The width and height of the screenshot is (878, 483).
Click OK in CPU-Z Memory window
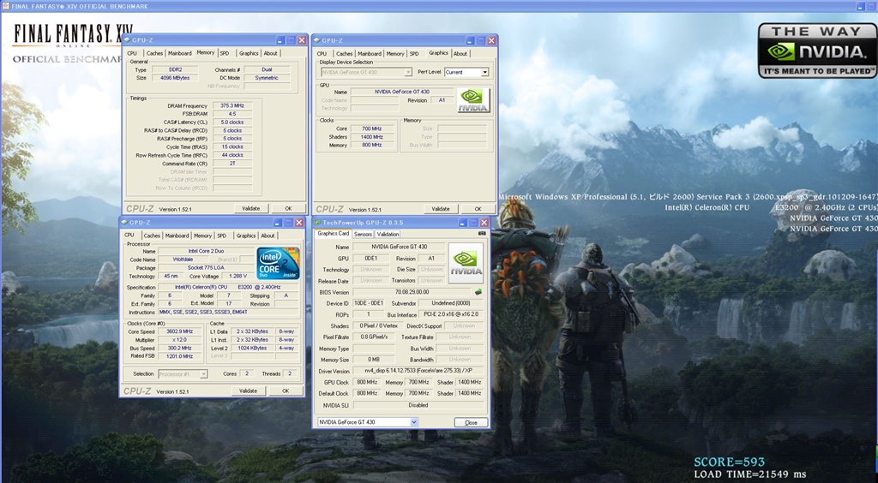pyautogui.click(x=288, y=208)
